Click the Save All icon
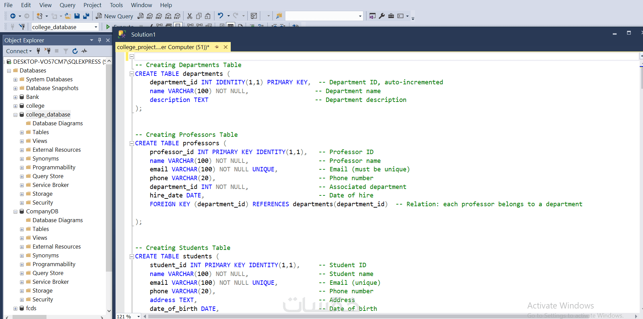 (x=86, y=16)
